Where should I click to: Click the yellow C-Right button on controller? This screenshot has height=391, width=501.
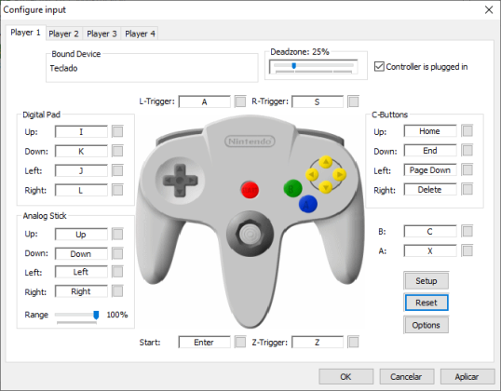pos(339,174)
